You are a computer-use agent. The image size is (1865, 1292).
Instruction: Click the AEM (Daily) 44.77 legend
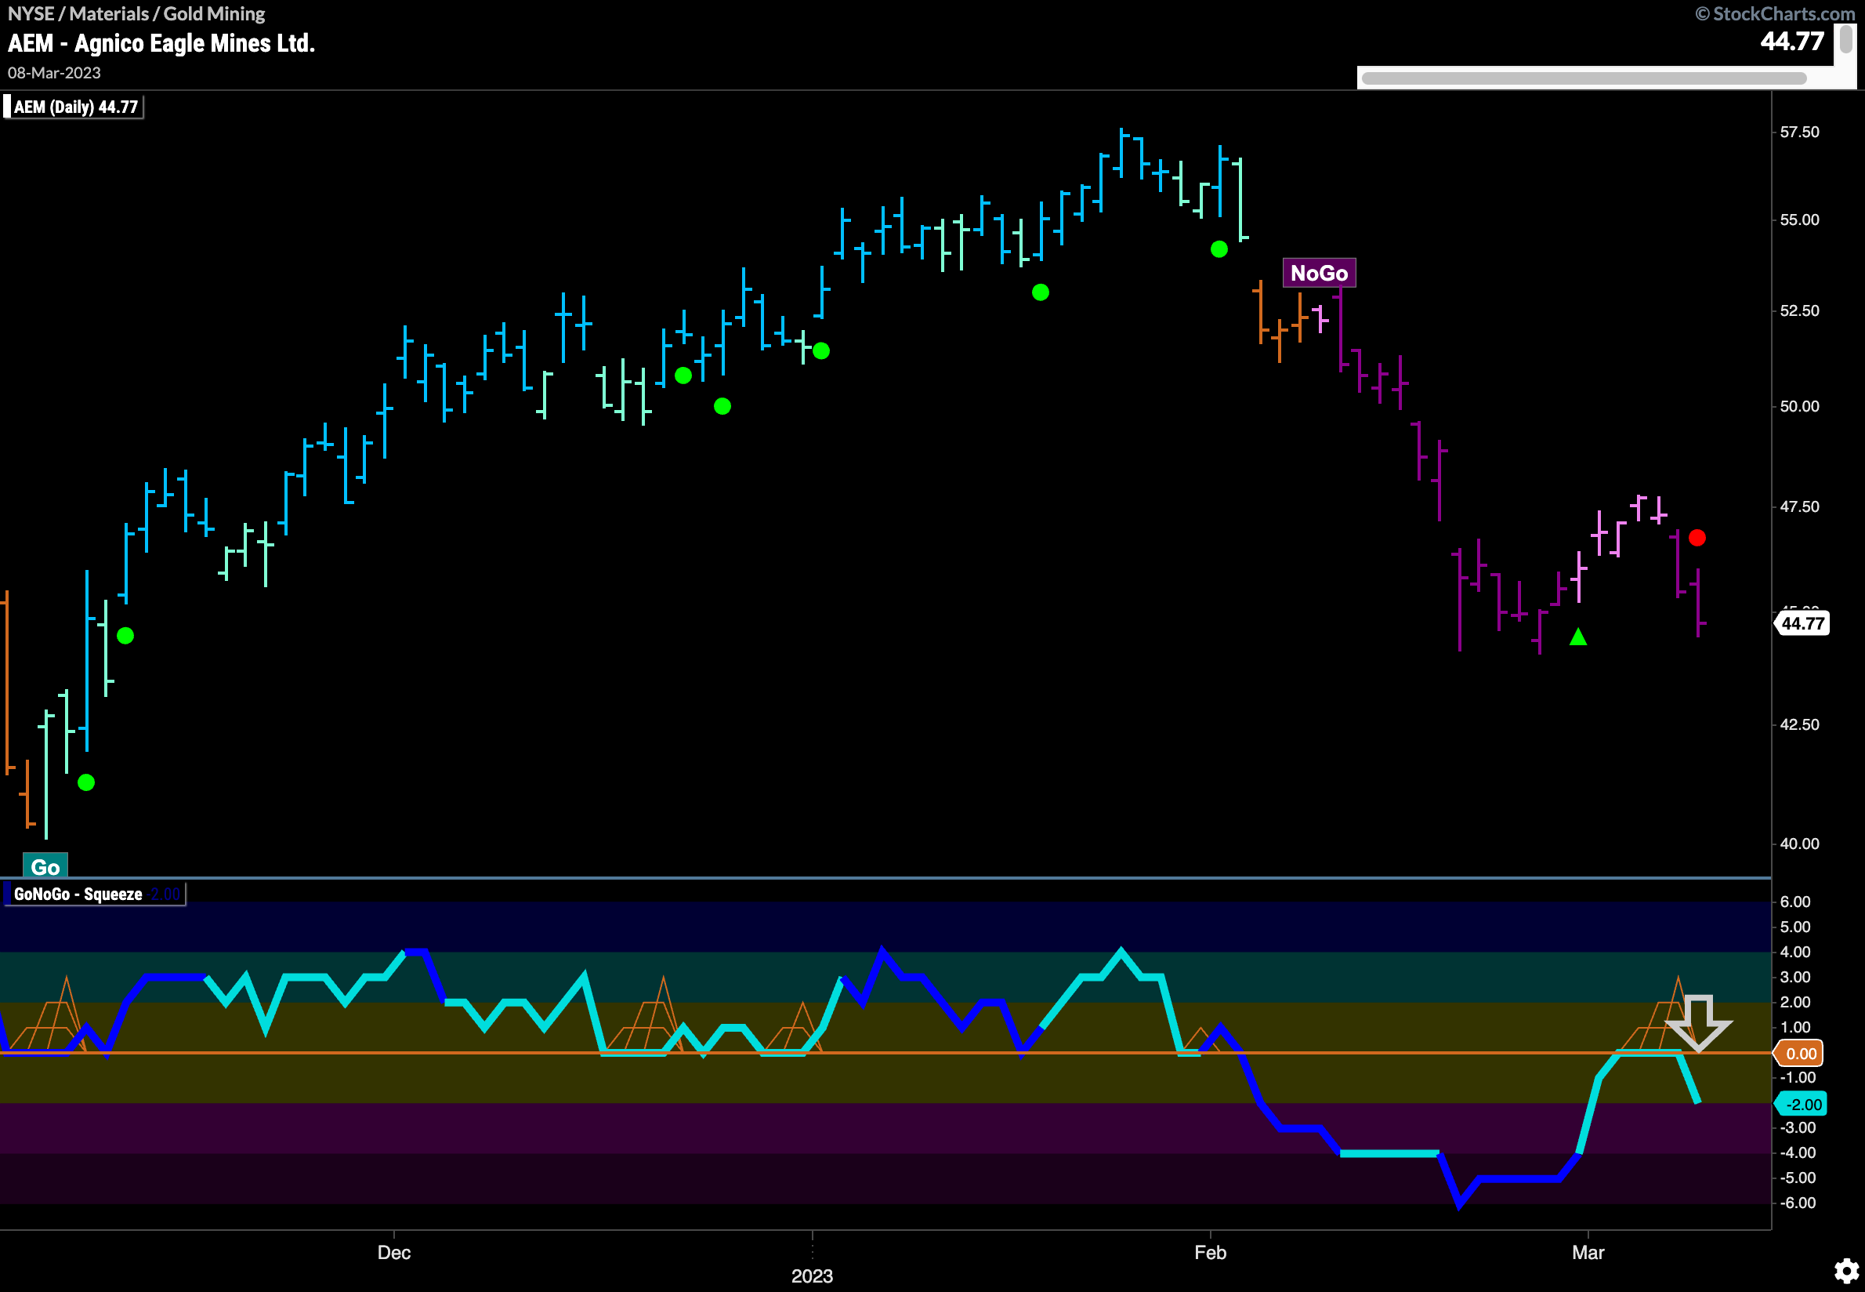[74, 107]
